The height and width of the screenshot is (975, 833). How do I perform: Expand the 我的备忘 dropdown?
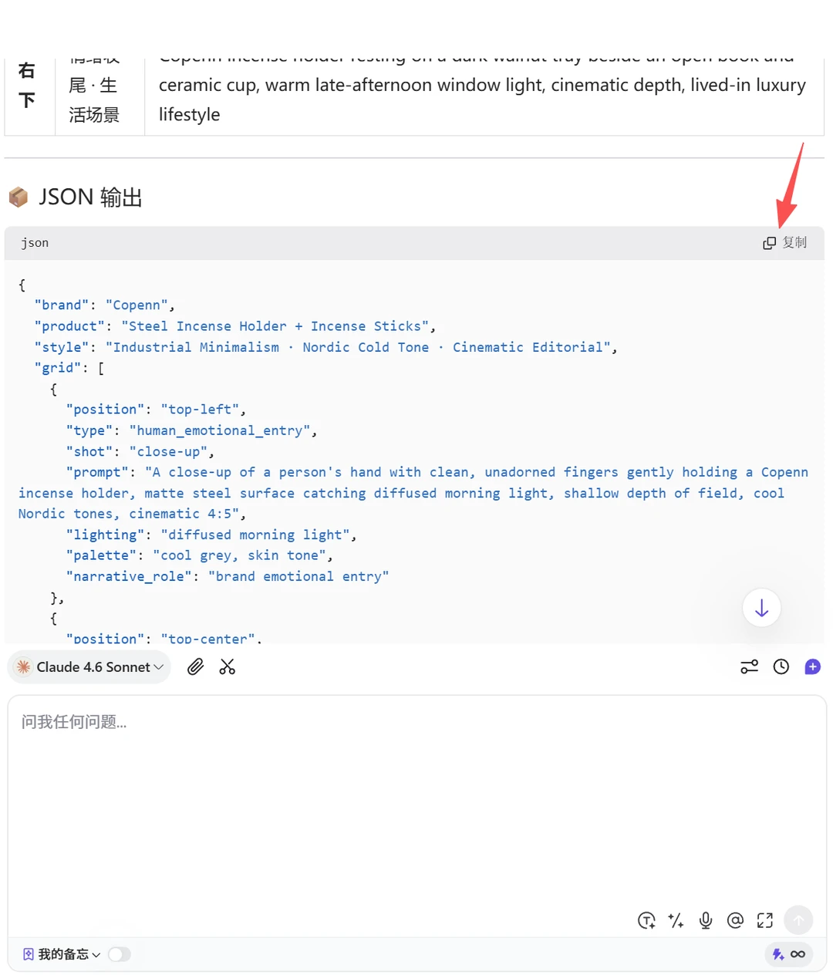click(x=62, y=955)
